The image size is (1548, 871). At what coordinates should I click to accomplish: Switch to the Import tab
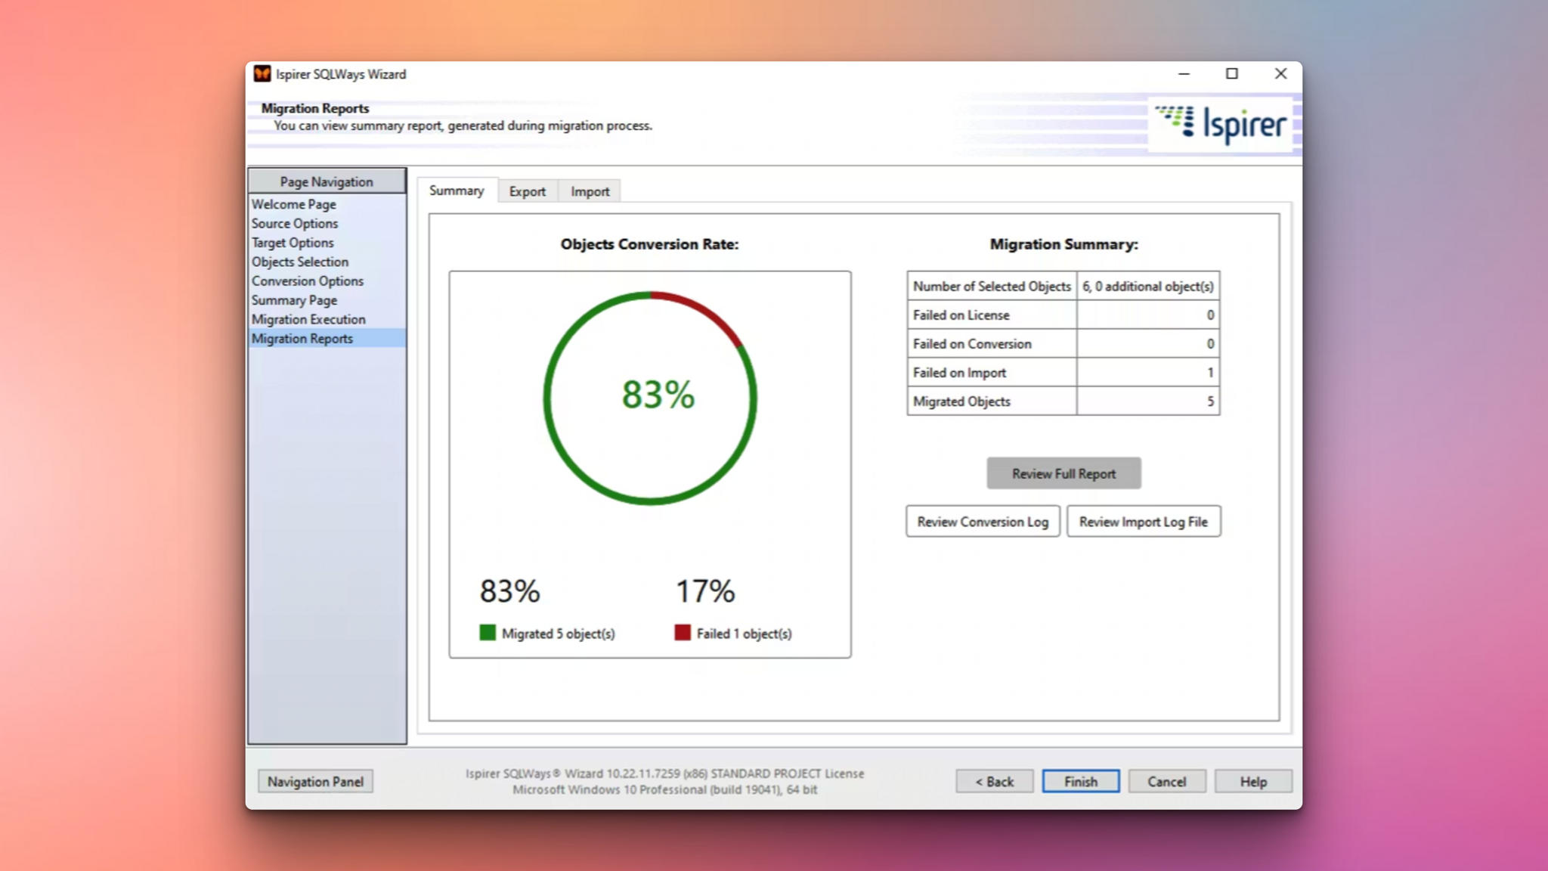(x=589, y=191)
